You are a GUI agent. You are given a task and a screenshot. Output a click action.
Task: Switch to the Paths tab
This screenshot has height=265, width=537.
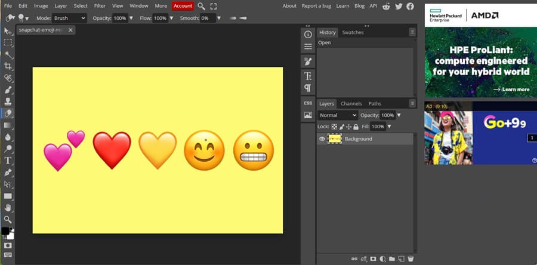[x=375, y=103]
